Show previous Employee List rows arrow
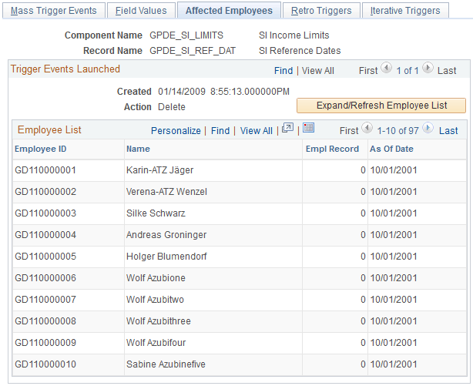The height and width of the screenshot is (386, 473). 367,128
